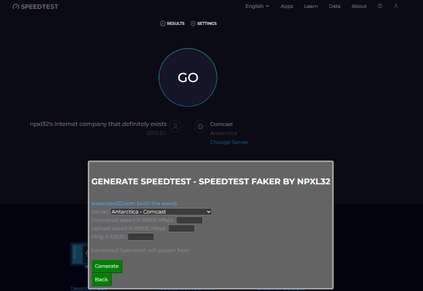Click the 127.0.0.1 IP address
This screenshot has height=291, width=423.
[156, 133]
